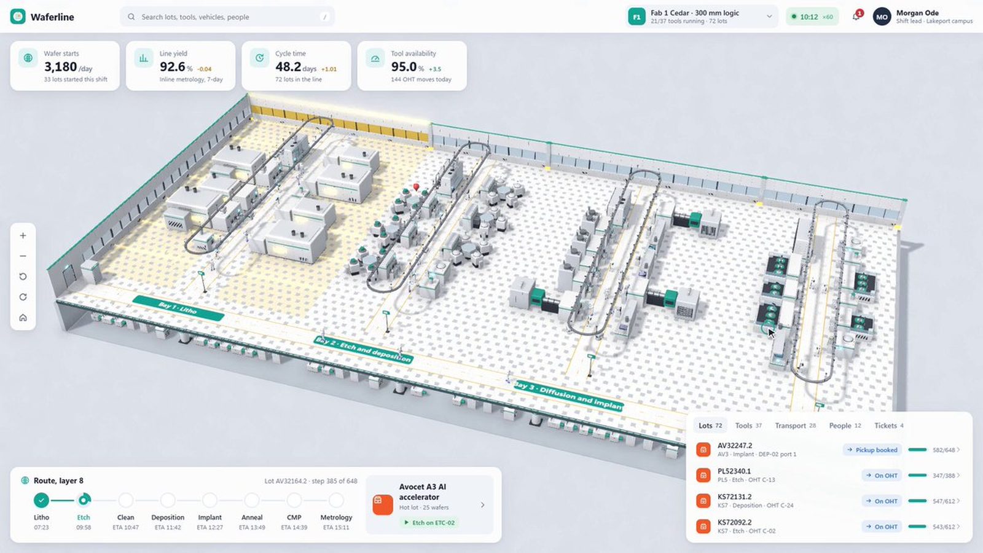Viewport: 983px width, 553px height.
Task: Open the notifications bell
Action: pos(856,17)
